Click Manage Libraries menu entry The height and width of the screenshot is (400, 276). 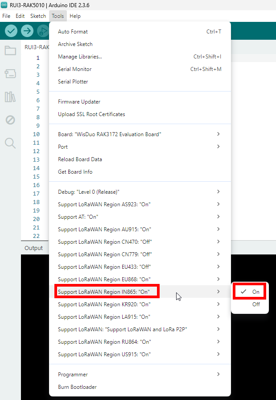pyautogui.click(x=80, y=57)
